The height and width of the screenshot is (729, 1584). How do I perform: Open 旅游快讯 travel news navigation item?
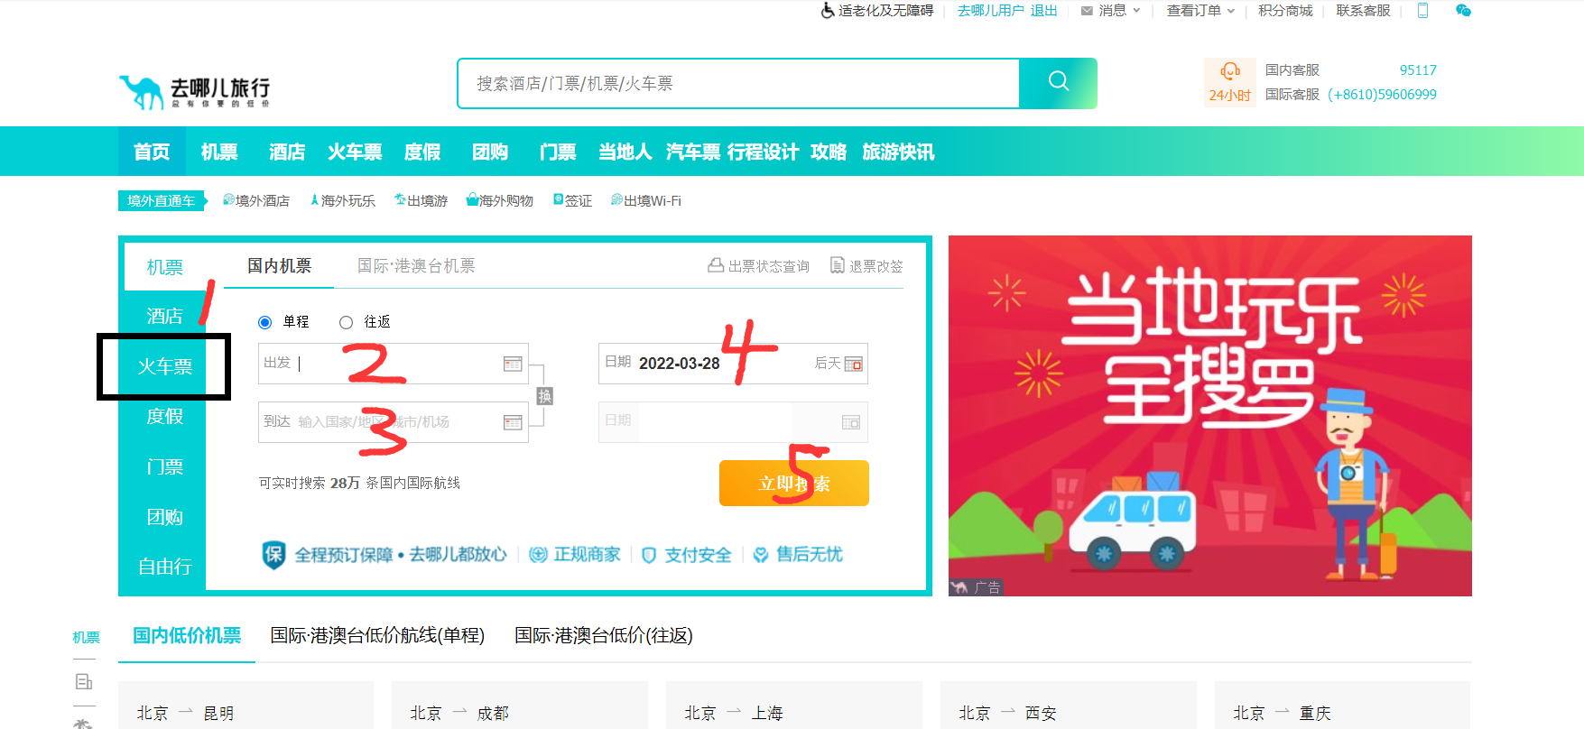[x=898, y=152]
